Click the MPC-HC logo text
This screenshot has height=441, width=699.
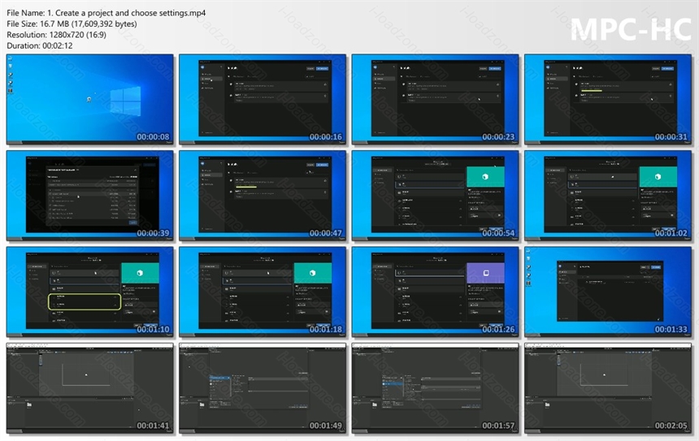[x=631, y=30]
